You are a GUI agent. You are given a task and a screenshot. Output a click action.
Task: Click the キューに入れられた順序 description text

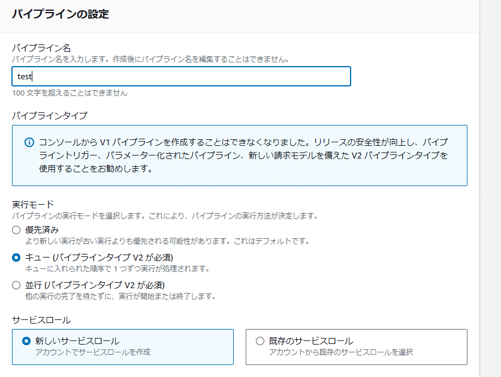click(117, 268)
